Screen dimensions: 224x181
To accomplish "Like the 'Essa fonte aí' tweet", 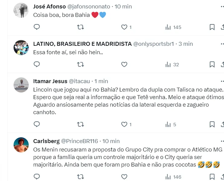I will (x=124, y=64).
